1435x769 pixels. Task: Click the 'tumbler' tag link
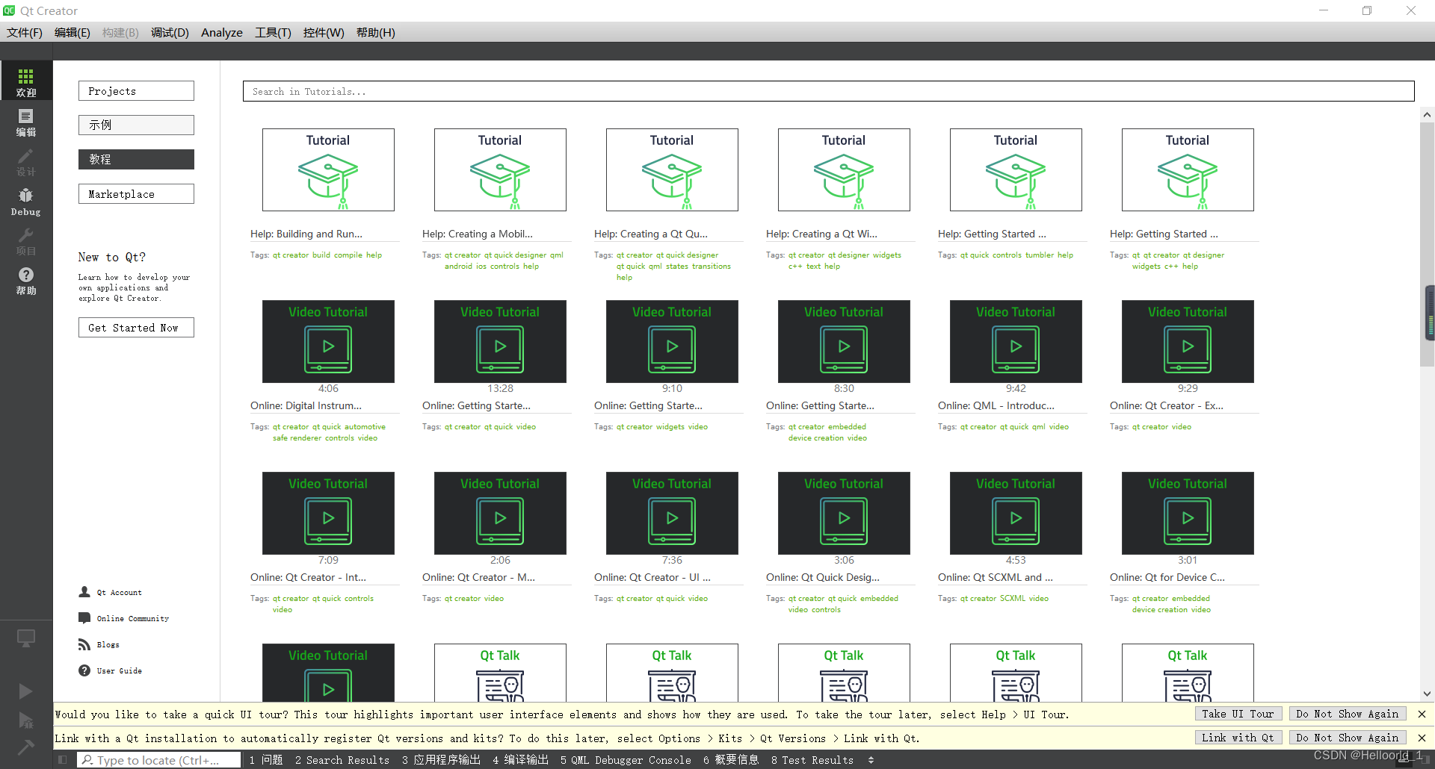pyautogui.click(x=1040, y=255)
